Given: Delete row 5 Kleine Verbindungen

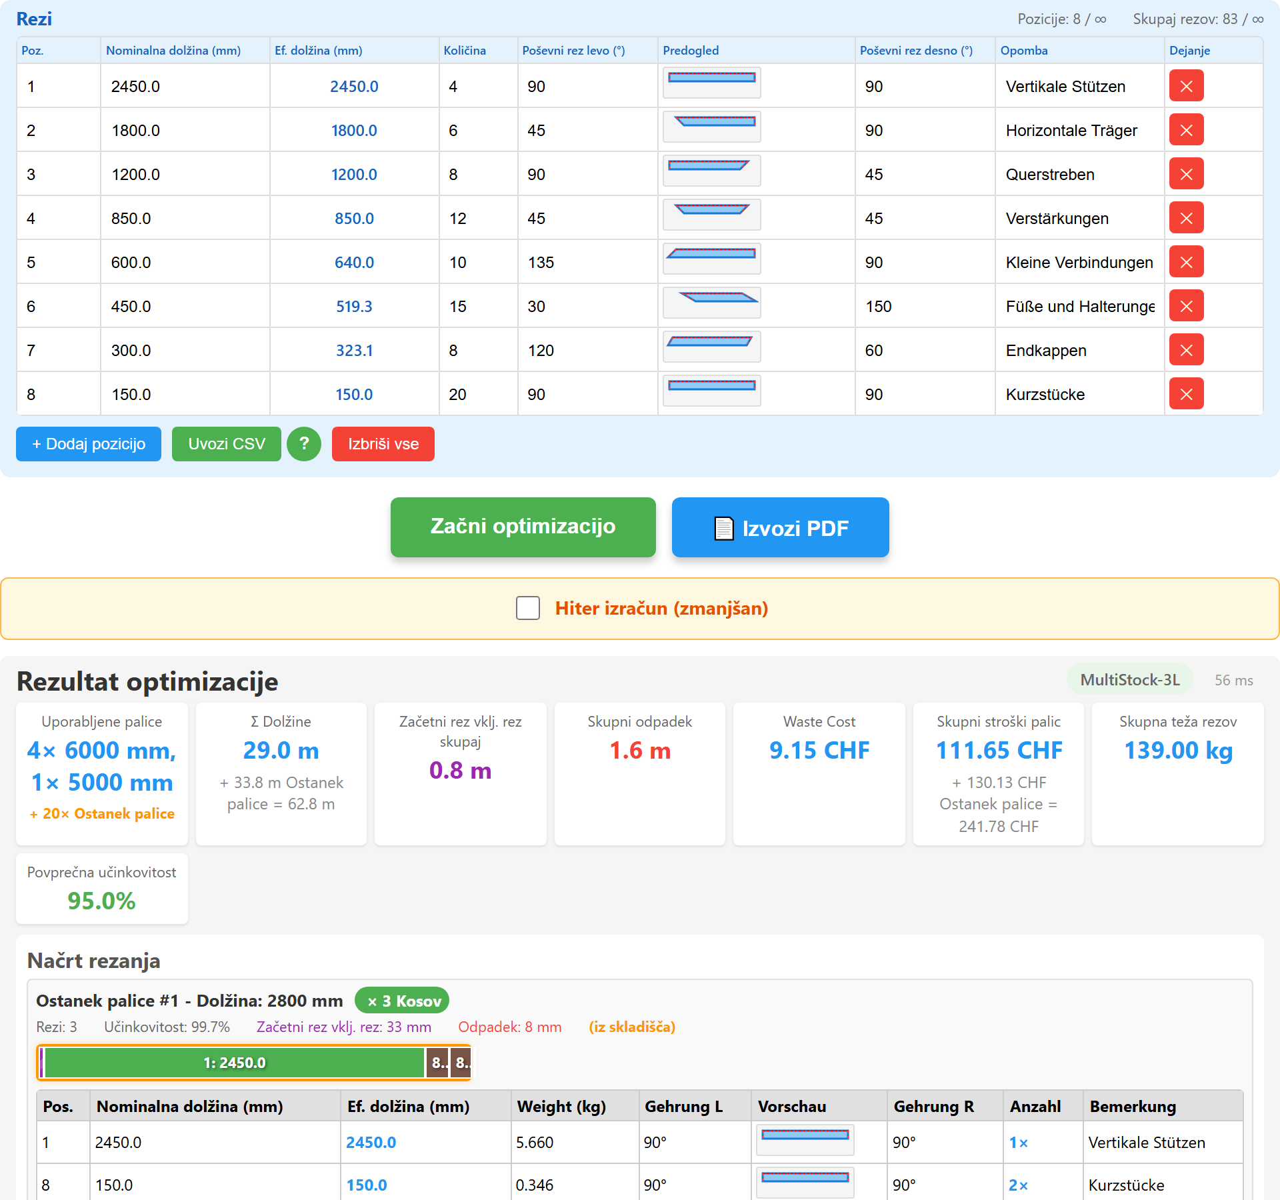Looking at the screenshot, I should point(1186,262).
